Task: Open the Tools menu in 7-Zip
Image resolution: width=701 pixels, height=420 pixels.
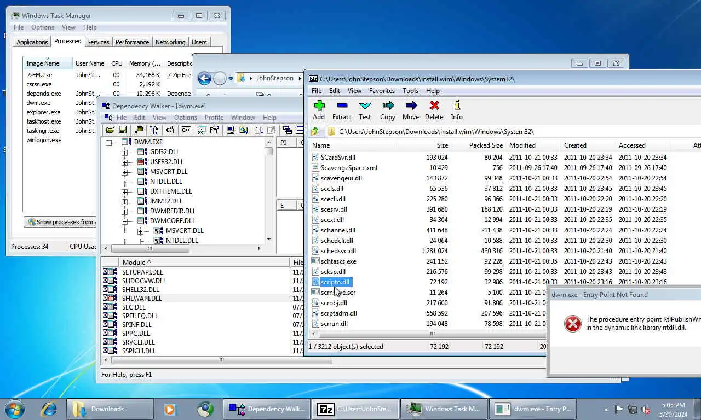Action: point(410,91)
